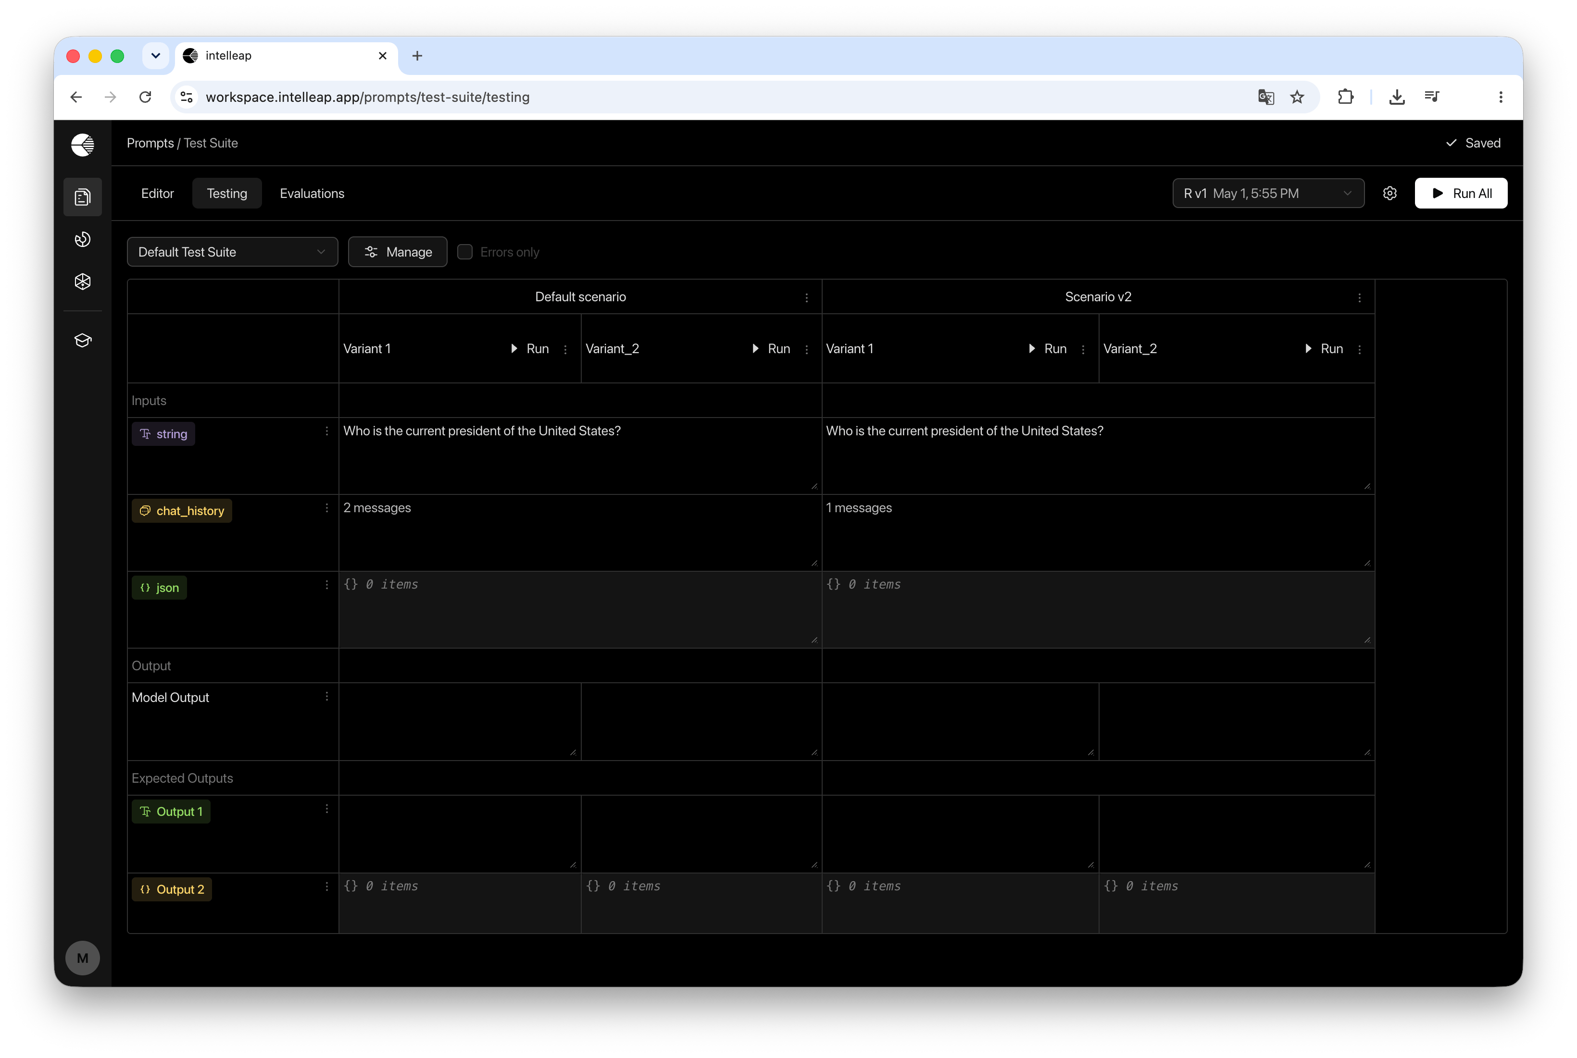This screenshot has width=1577, height=1058.
Task: Select the Testing tab
Action: tap(227, 194)
